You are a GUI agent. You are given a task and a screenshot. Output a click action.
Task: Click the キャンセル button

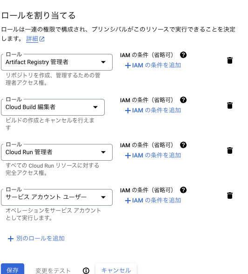116,269
